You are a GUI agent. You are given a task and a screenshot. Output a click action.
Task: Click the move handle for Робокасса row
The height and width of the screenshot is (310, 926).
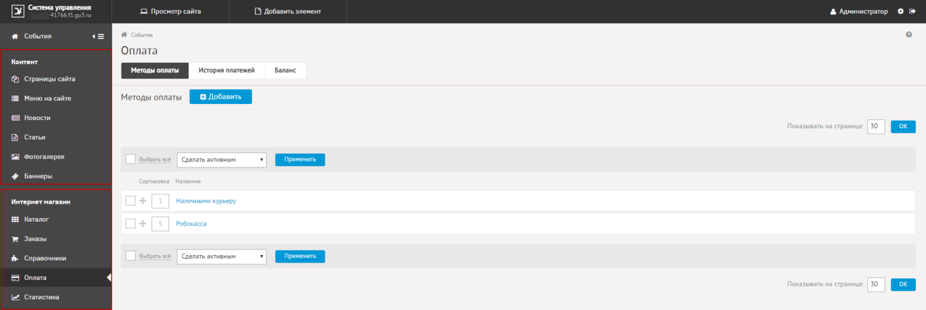(143, 223)
